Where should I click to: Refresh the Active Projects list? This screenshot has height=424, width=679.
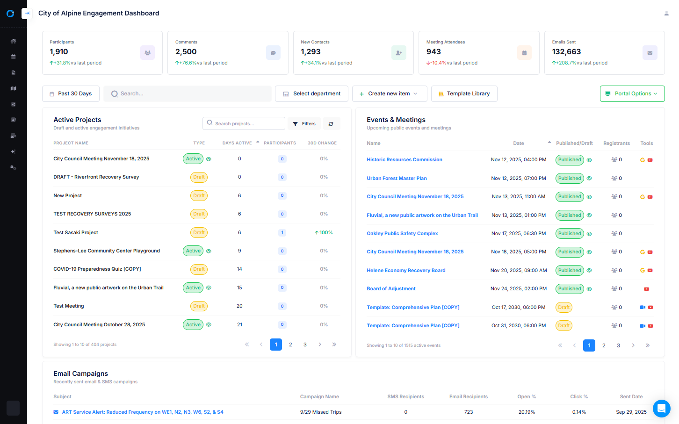pos(332,123)
